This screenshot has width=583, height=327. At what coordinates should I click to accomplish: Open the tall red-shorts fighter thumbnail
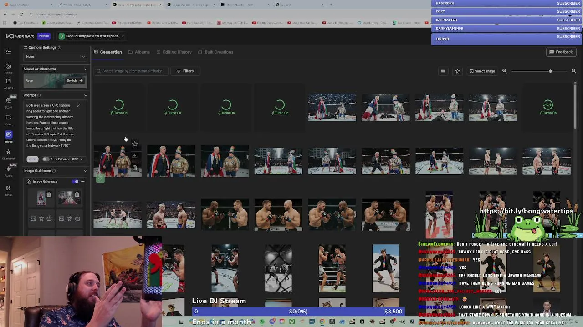pos(439,215)
